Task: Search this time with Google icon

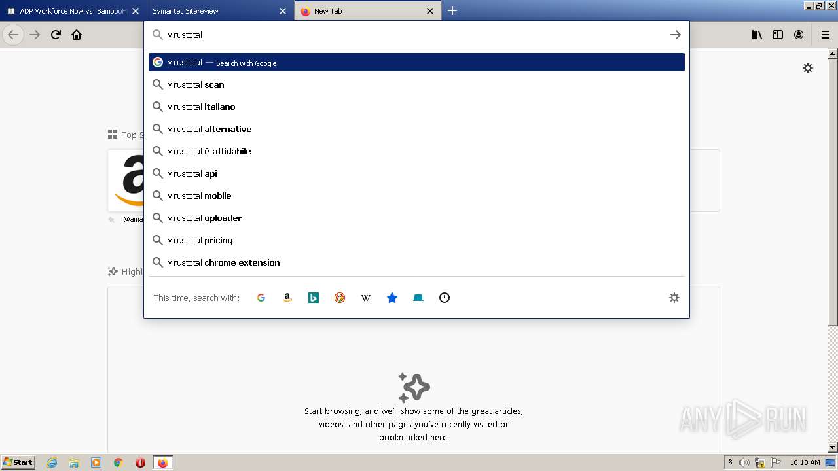Action: 261,298
